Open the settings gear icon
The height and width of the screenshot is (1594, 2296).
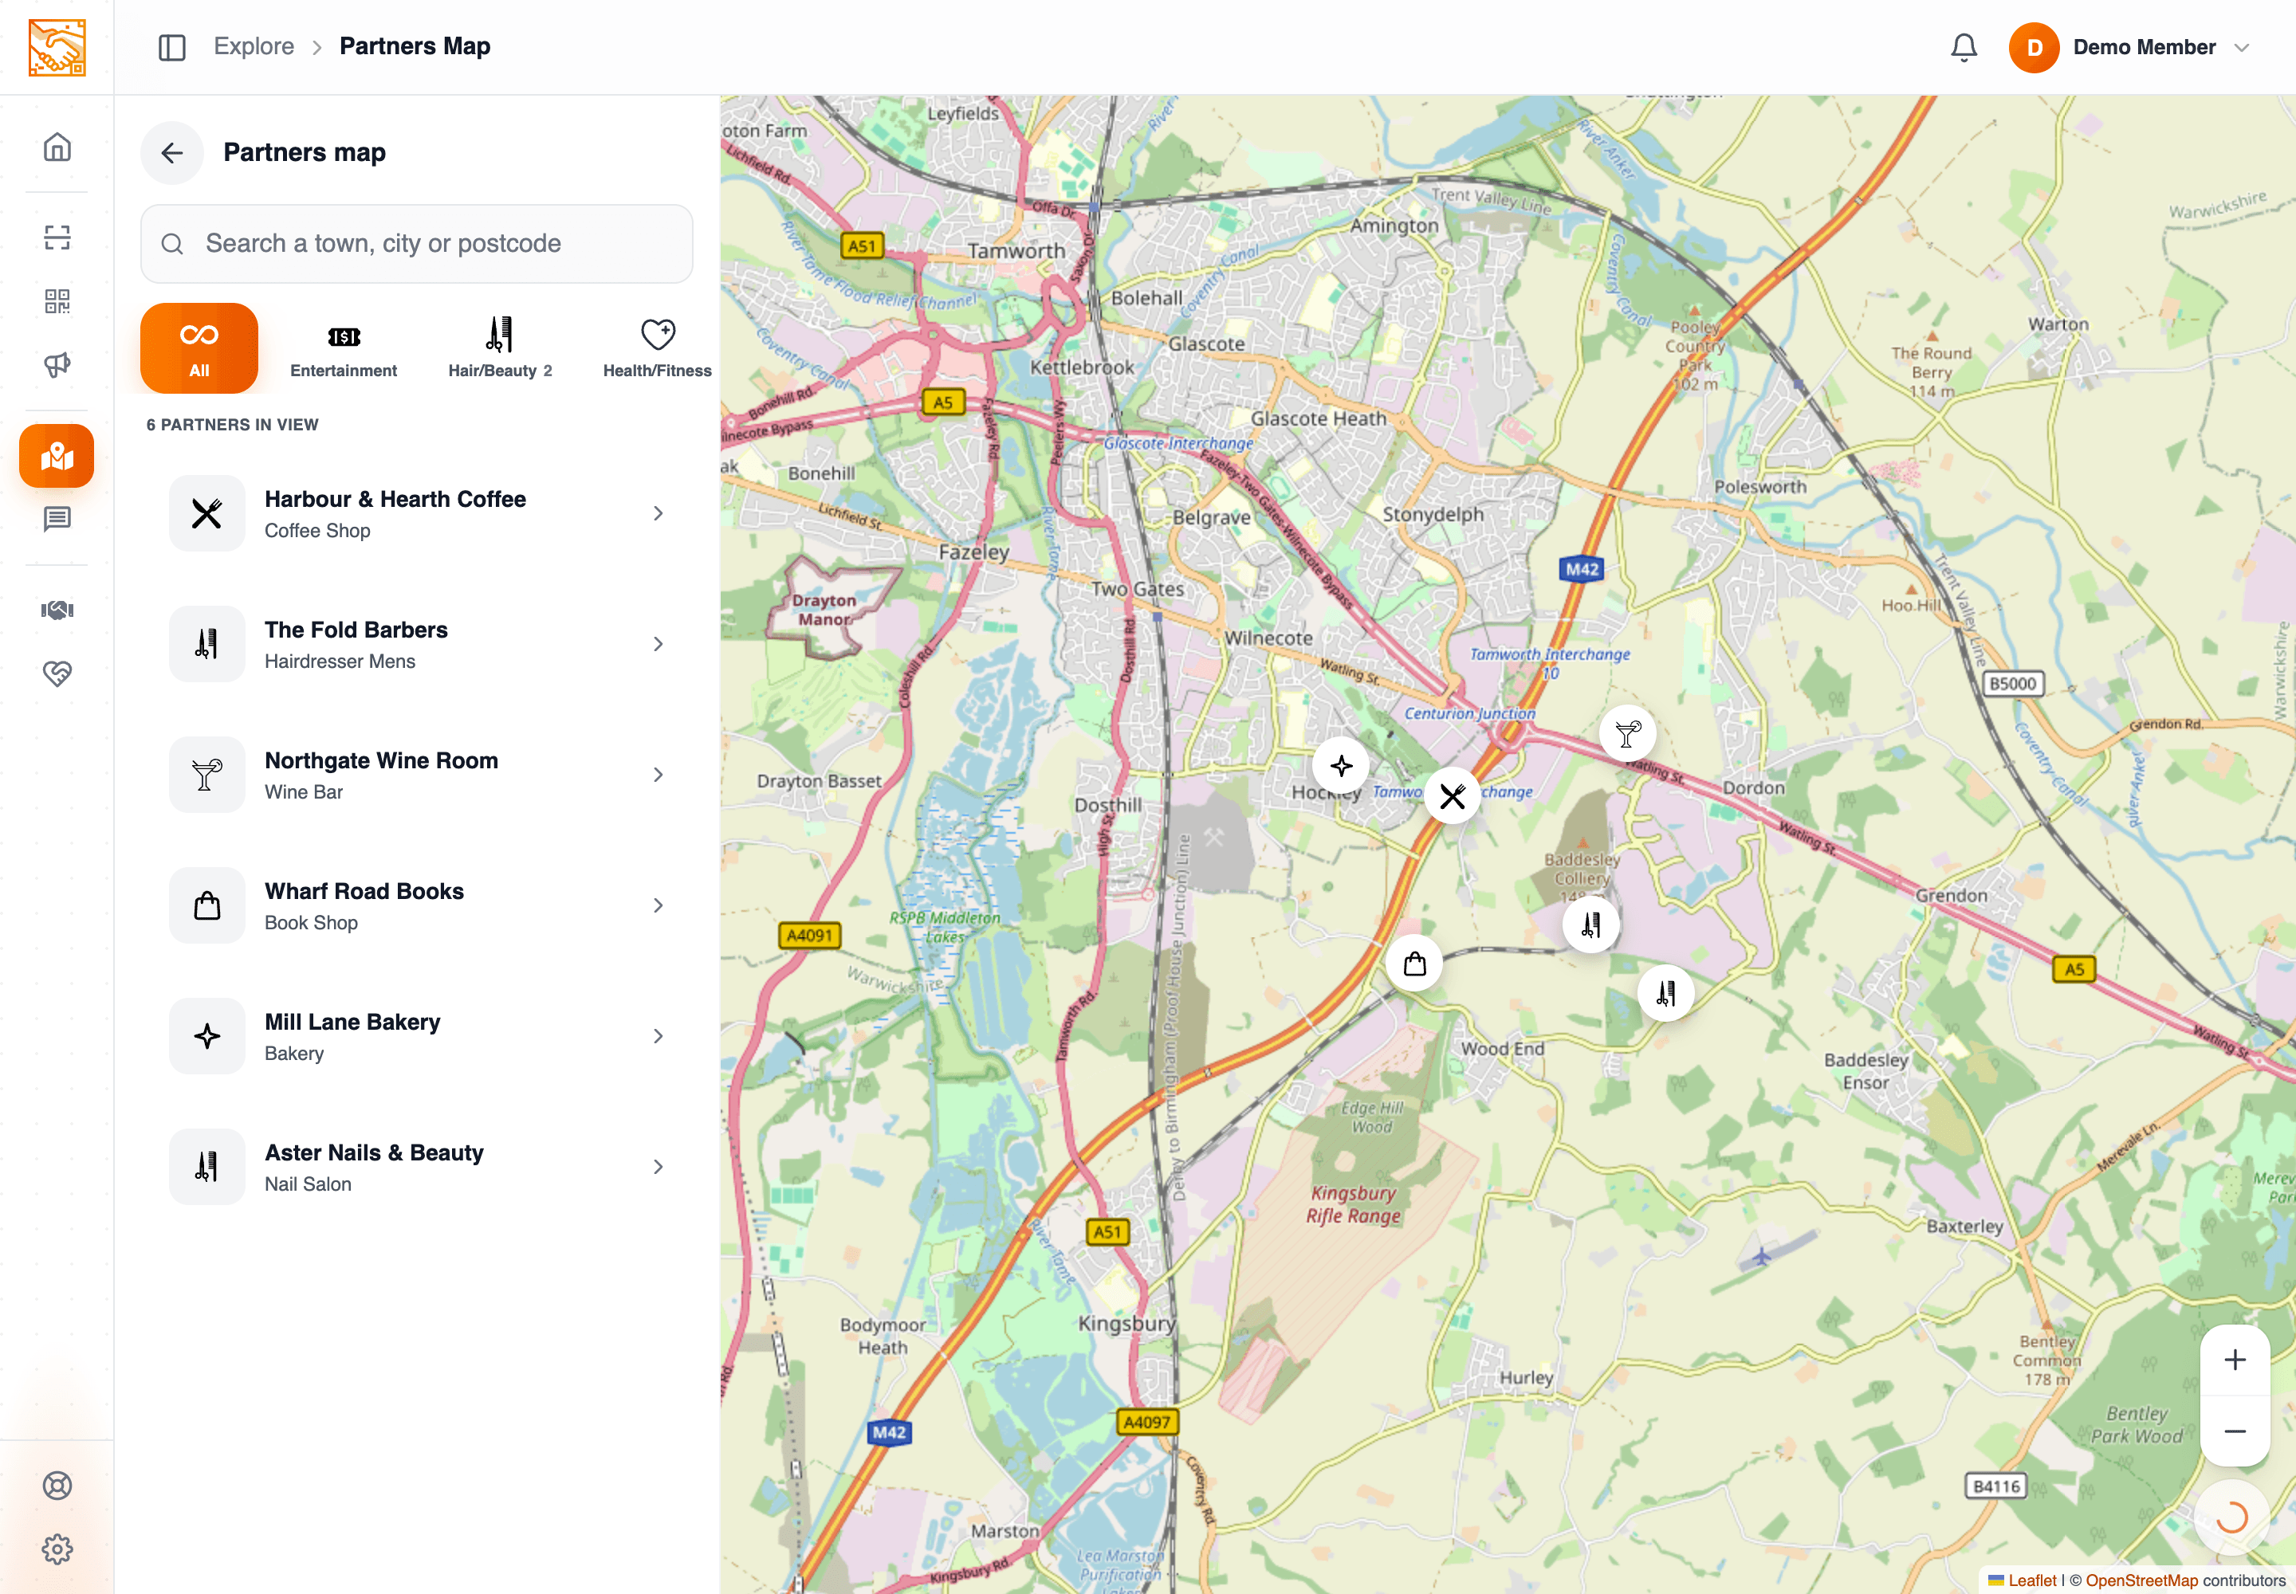click(x=57, y=1549)
